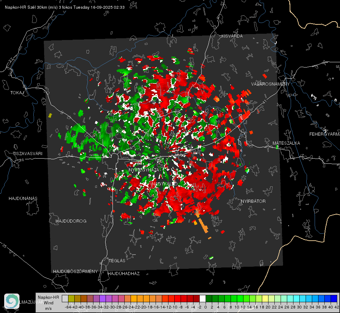Click the HAJDÚHADHÁZ label
Screen dimensions: 340x313
click(x=124, y=274)
